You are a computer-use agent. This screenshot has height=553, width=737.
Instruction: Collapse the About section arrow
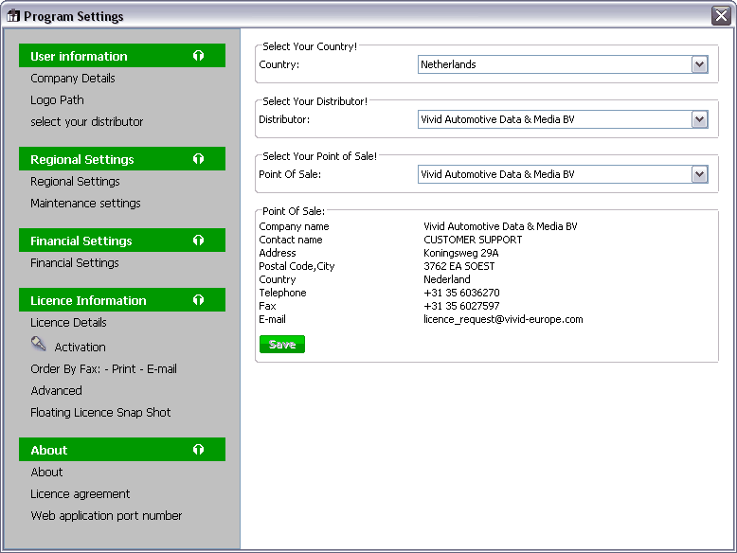click(x=198, y=450)
